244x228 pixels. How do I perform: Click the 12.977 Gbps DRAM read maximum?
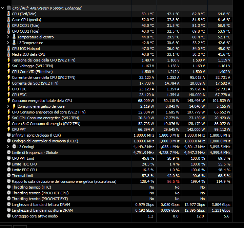pos(195,205)
